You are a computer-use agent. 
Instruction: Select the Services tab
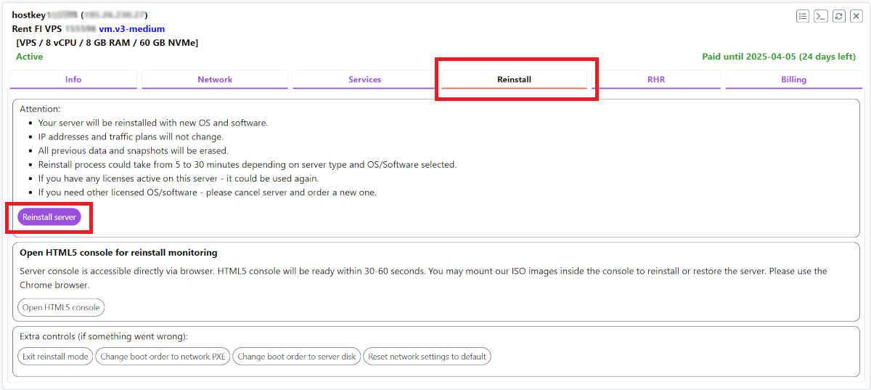(364, 80)
